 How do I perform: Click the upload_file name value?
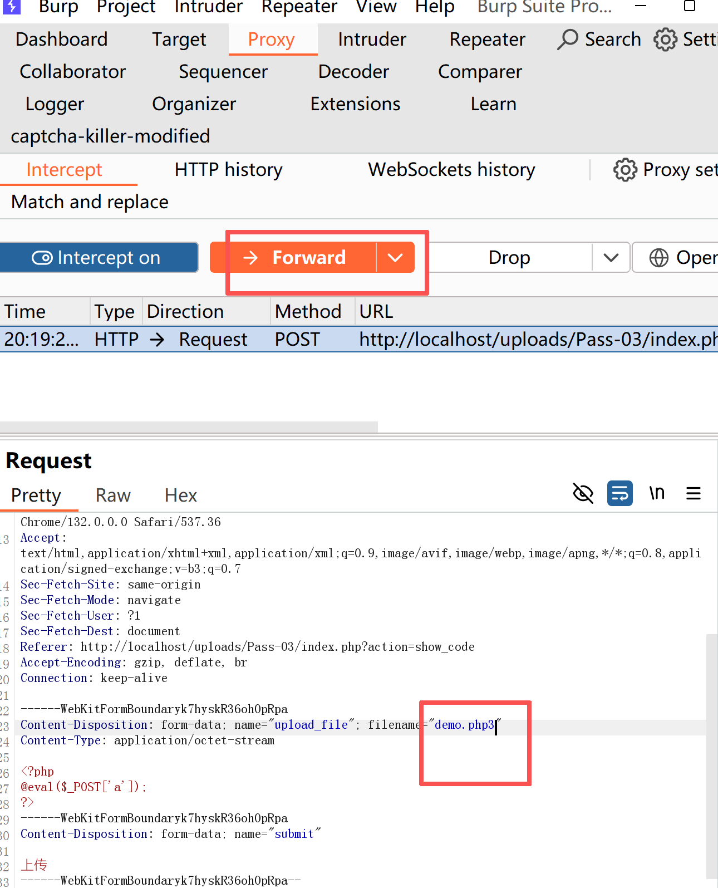(x=311, y=725)
